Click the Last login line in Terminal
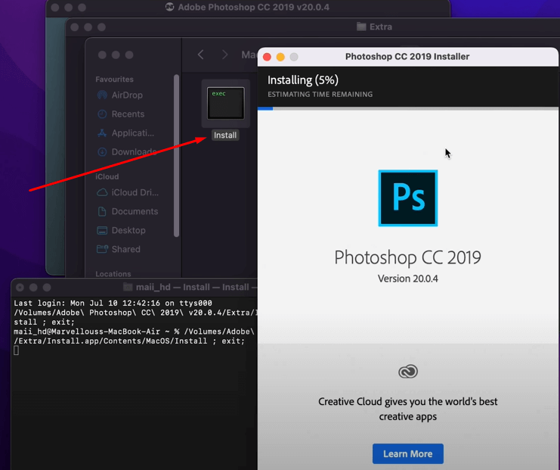Image resolution: width=560 pixels, height=470 pixels. pyautogui.click(x=113, y=303)
